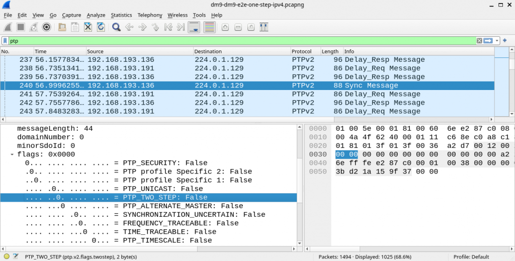Screen dimensions: 515x261
Task: Sort by the Destination column header
Action: [242, 51]
